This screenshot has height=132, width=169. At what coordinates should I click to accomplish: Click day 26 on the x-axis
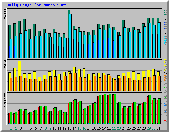click(134, 128)
